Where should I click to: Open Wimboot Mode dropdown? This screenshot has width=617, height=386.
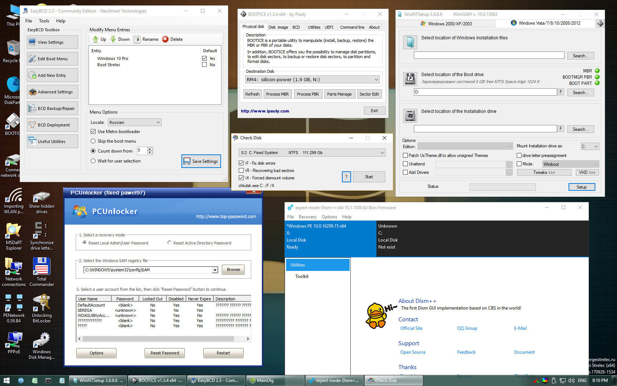pyautogui.click(x=571, y=164)
